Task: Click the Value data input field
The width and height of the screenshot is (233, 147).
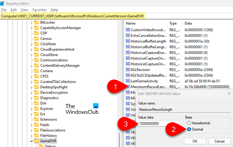Action: pyautogui.click(x=158, y=124)
